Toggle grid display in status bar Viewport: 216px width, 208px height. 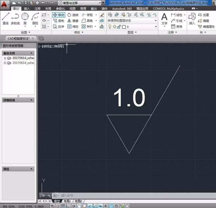point(63,206)
